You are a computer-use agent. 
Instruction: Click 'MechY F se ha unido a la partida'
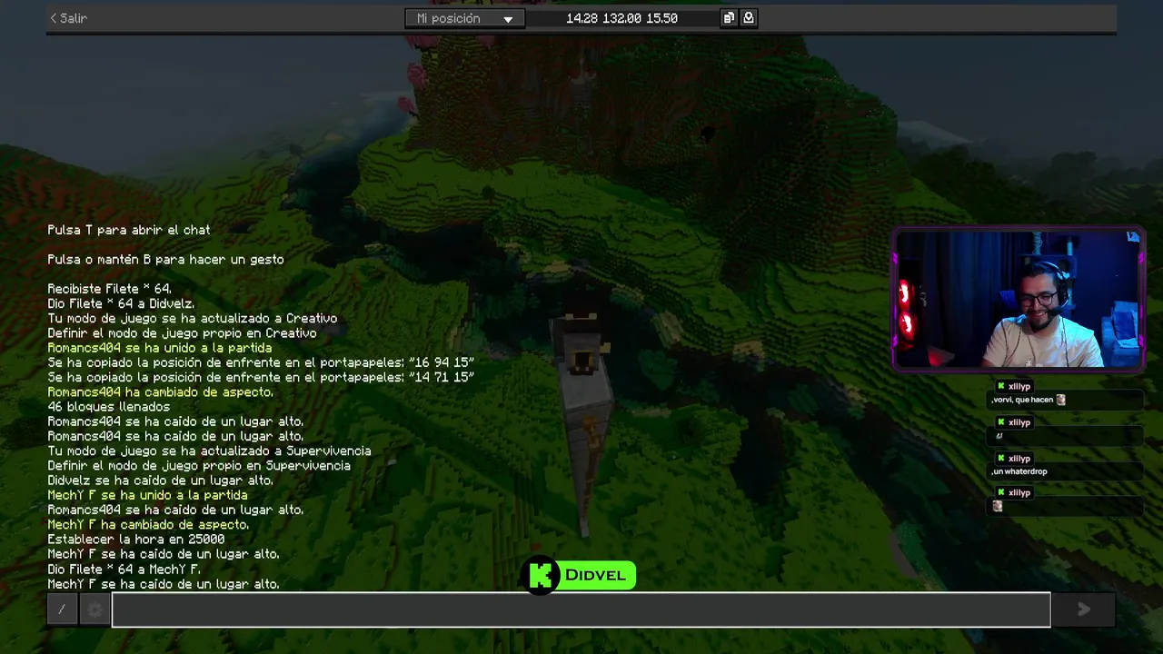click(x=147, y=495)
